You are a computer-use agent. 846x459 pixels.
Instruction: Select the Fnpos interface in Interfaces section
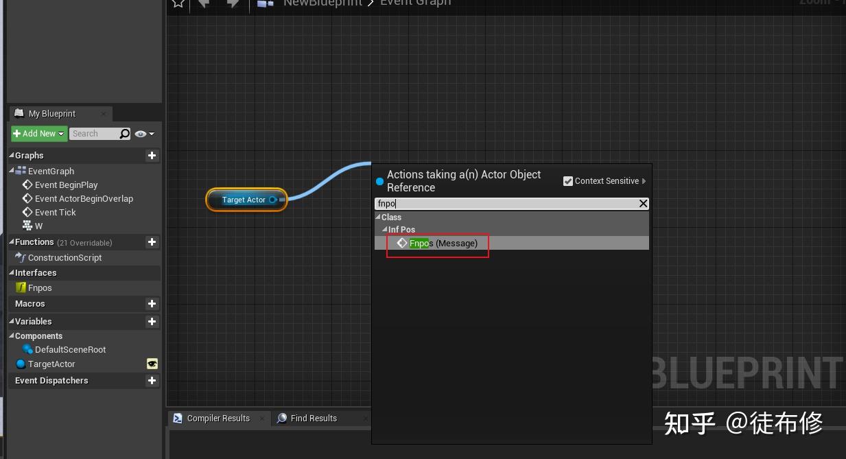coord(40,287)
